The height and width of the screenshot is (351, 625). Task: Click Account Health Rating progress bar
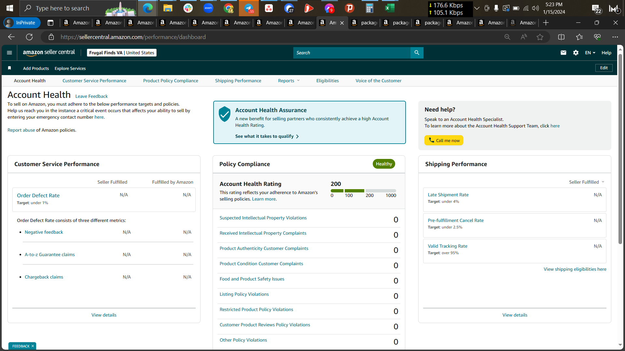click(x=363, y=191)
